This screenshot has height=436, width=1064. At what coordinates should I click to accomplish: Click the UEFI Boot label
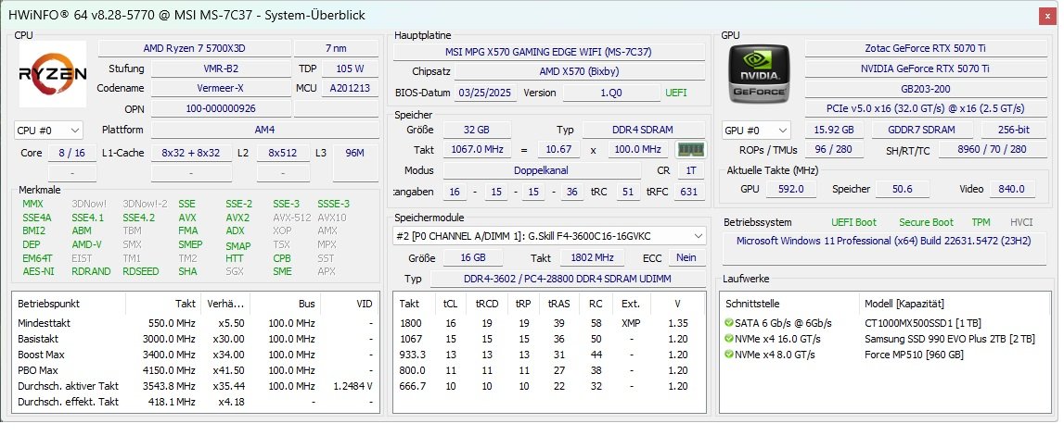853,222
